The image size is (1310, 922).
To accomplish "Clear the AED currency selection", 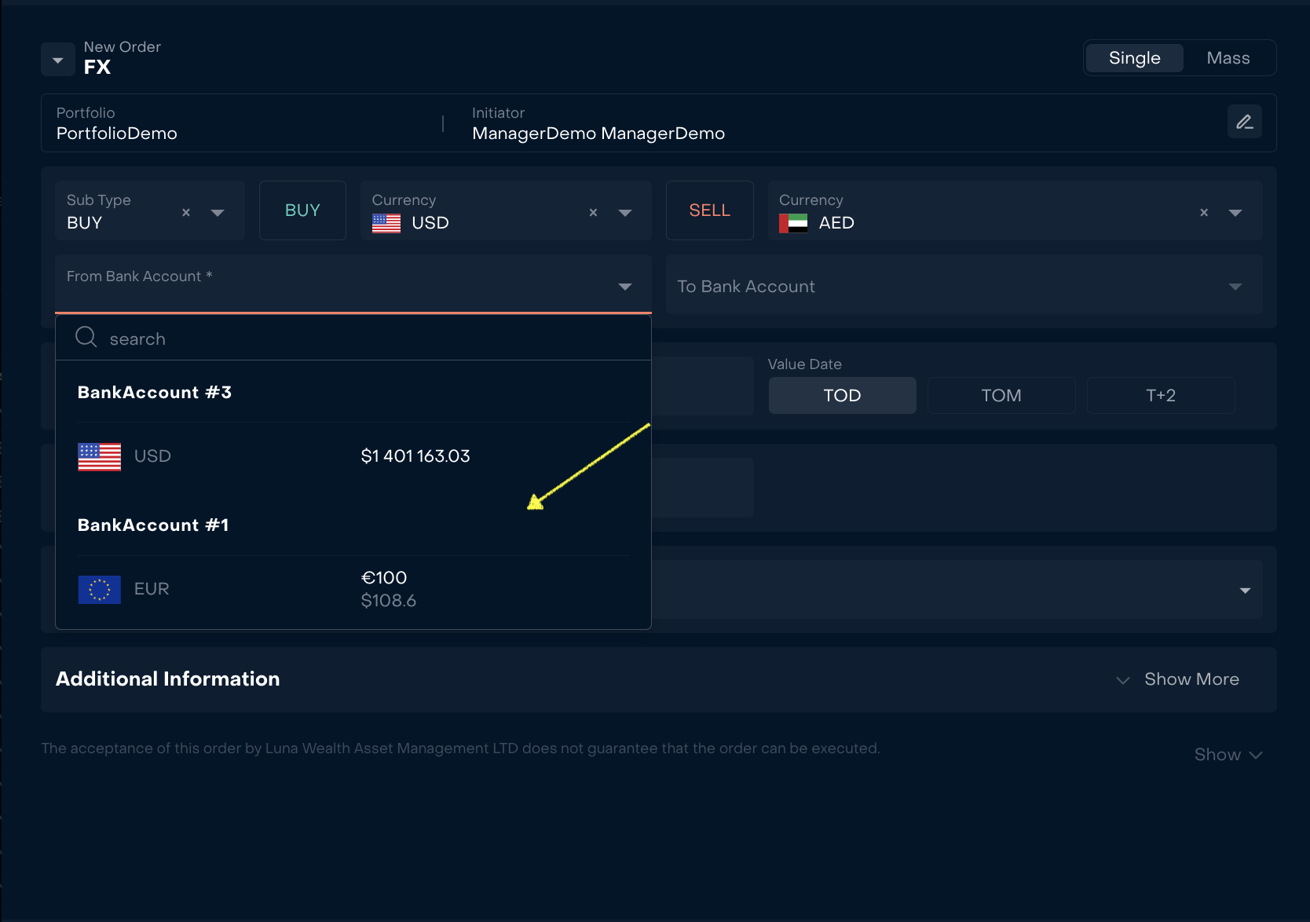I will [1203, 212].
